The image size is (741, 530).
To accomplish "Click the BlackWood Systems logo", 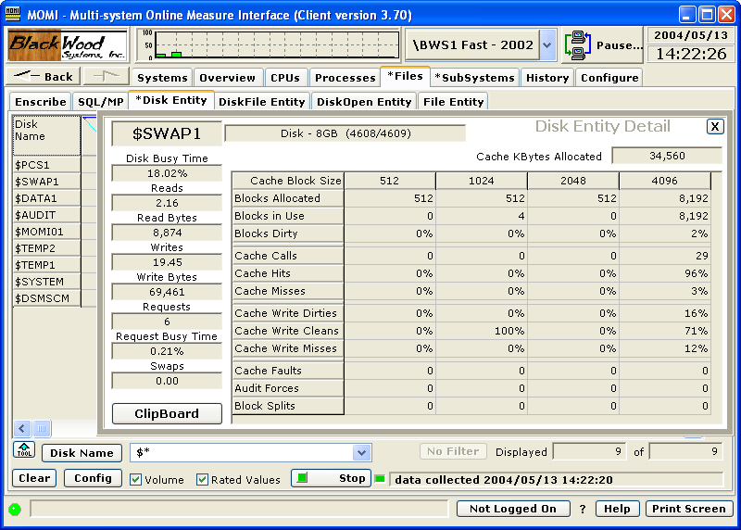I will 68,44.
